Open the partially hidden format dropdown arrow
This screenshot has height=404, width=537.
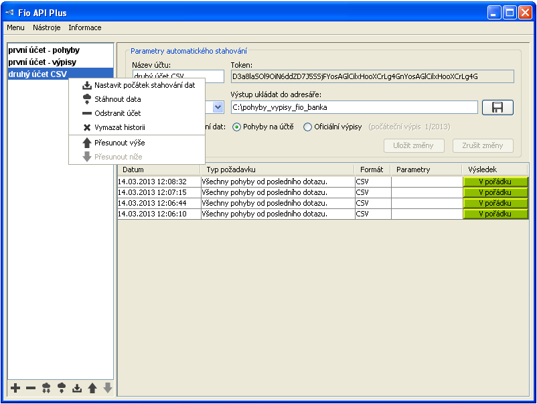coord(218,107)
